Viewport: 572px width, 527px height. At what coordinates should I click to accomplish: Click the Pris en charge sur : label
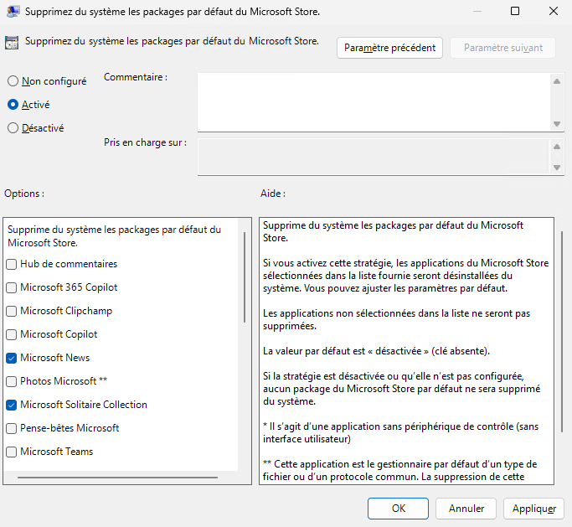(145, 142)
